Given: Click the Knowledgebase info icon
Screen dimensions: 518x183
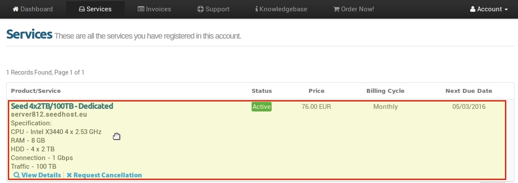Looking at the screenshot, I should (x=257, y=9).
